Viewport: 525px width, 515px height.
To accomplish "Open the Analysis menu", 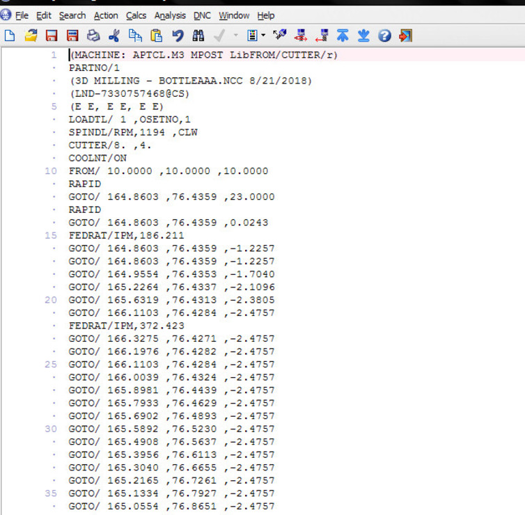I will 170,15.
